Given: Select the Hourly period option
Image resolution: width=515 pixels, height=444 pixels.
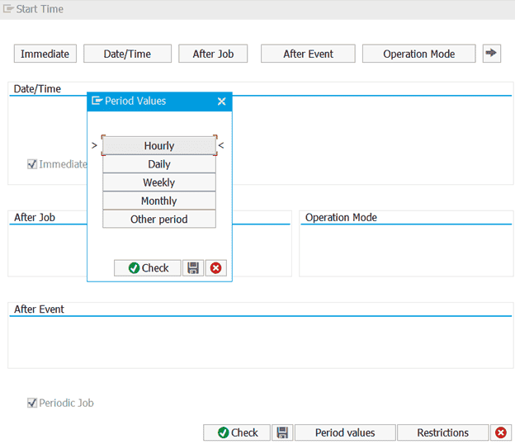Looking at the screenshot, I should (x=159, y=145).
